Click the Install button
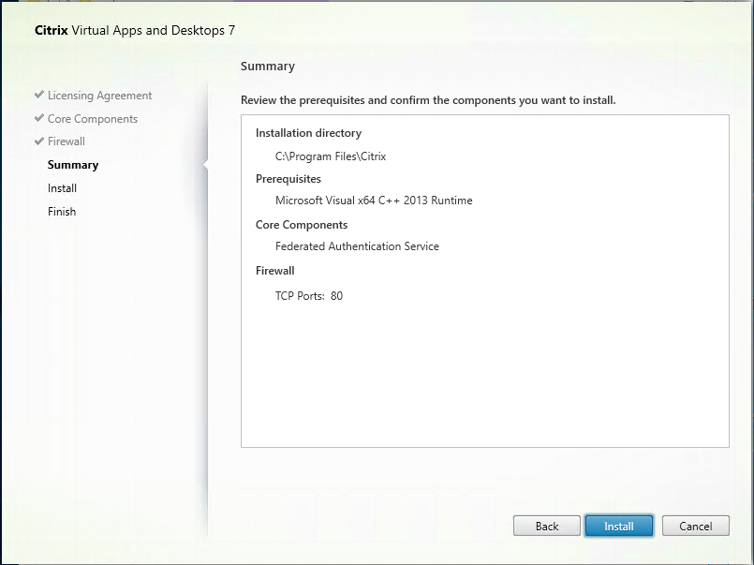The height and width of the screenshot is (565, 754). click(x=619, y=526)
